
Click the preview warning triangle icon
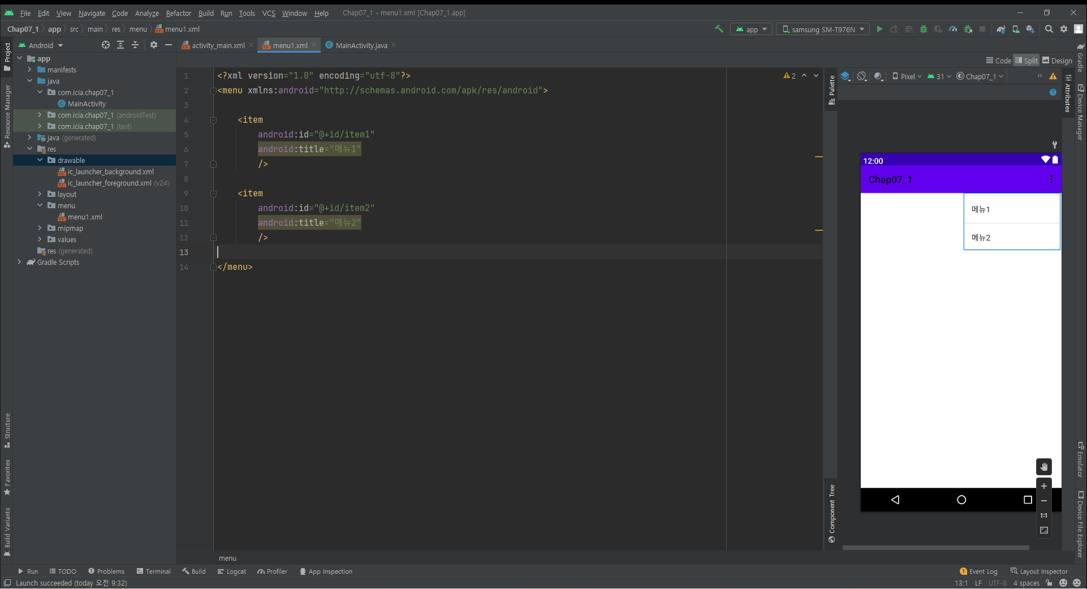(x=1053, y=76)
